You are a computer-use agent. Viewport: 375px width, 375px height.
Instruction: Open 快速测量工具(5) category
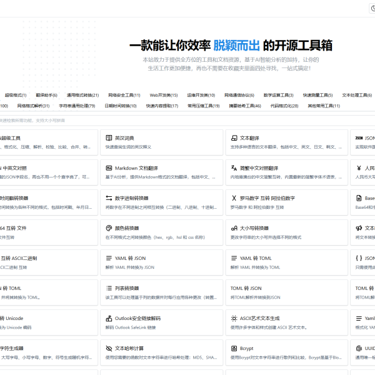pyautogui.click(x=317, y=95)
